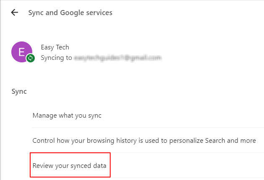The image size is (264, 180).
Task: Click the word Manage in the sync list
Action: tap(44, 115)
